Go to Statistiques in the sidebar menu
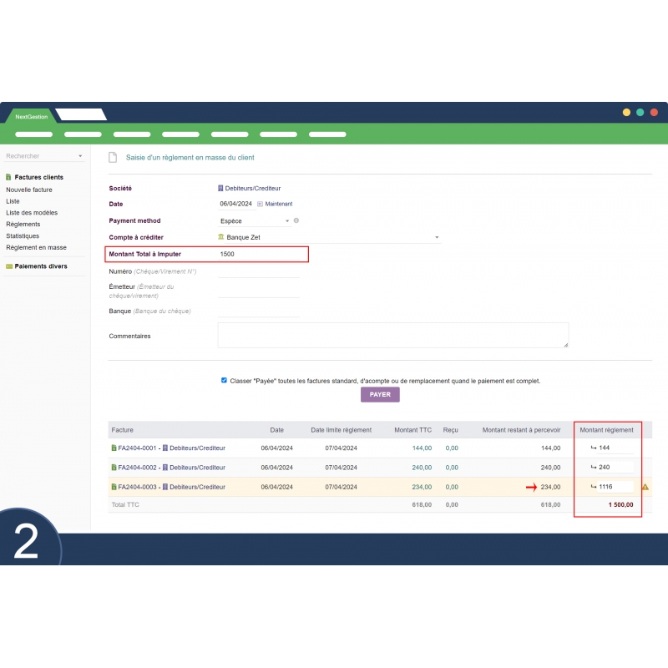 point(23,236)
